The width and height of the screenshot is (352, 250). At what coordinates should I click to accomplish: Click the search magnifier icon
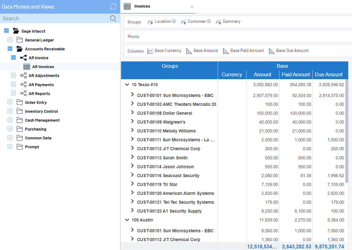point(113,18)
